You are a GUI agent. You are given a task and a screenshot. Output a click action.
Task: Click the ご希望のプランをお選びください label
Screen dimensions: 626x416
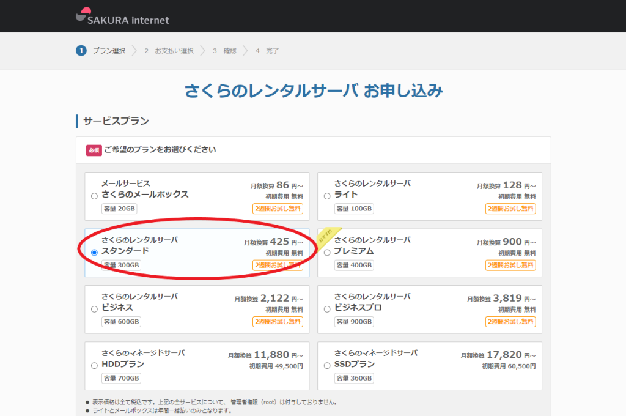[x=160, y=150]
